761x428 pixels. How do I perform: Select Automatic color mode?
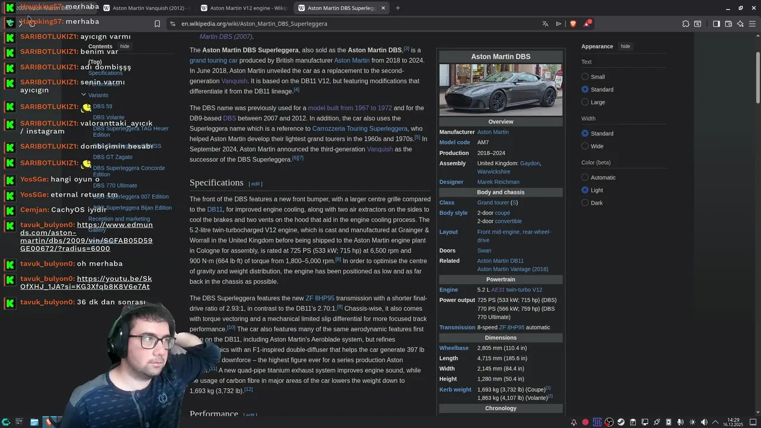pyautogui.click(x=585, y=177)
